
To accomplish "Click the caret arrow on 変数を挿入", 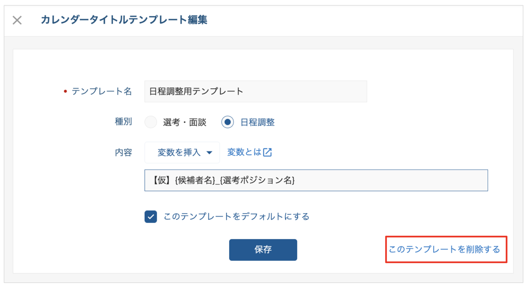I will (209, 153).
